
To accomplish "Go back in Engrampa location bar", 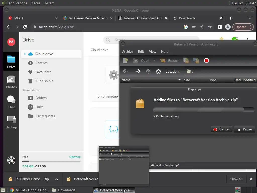I will pos(125,71).
